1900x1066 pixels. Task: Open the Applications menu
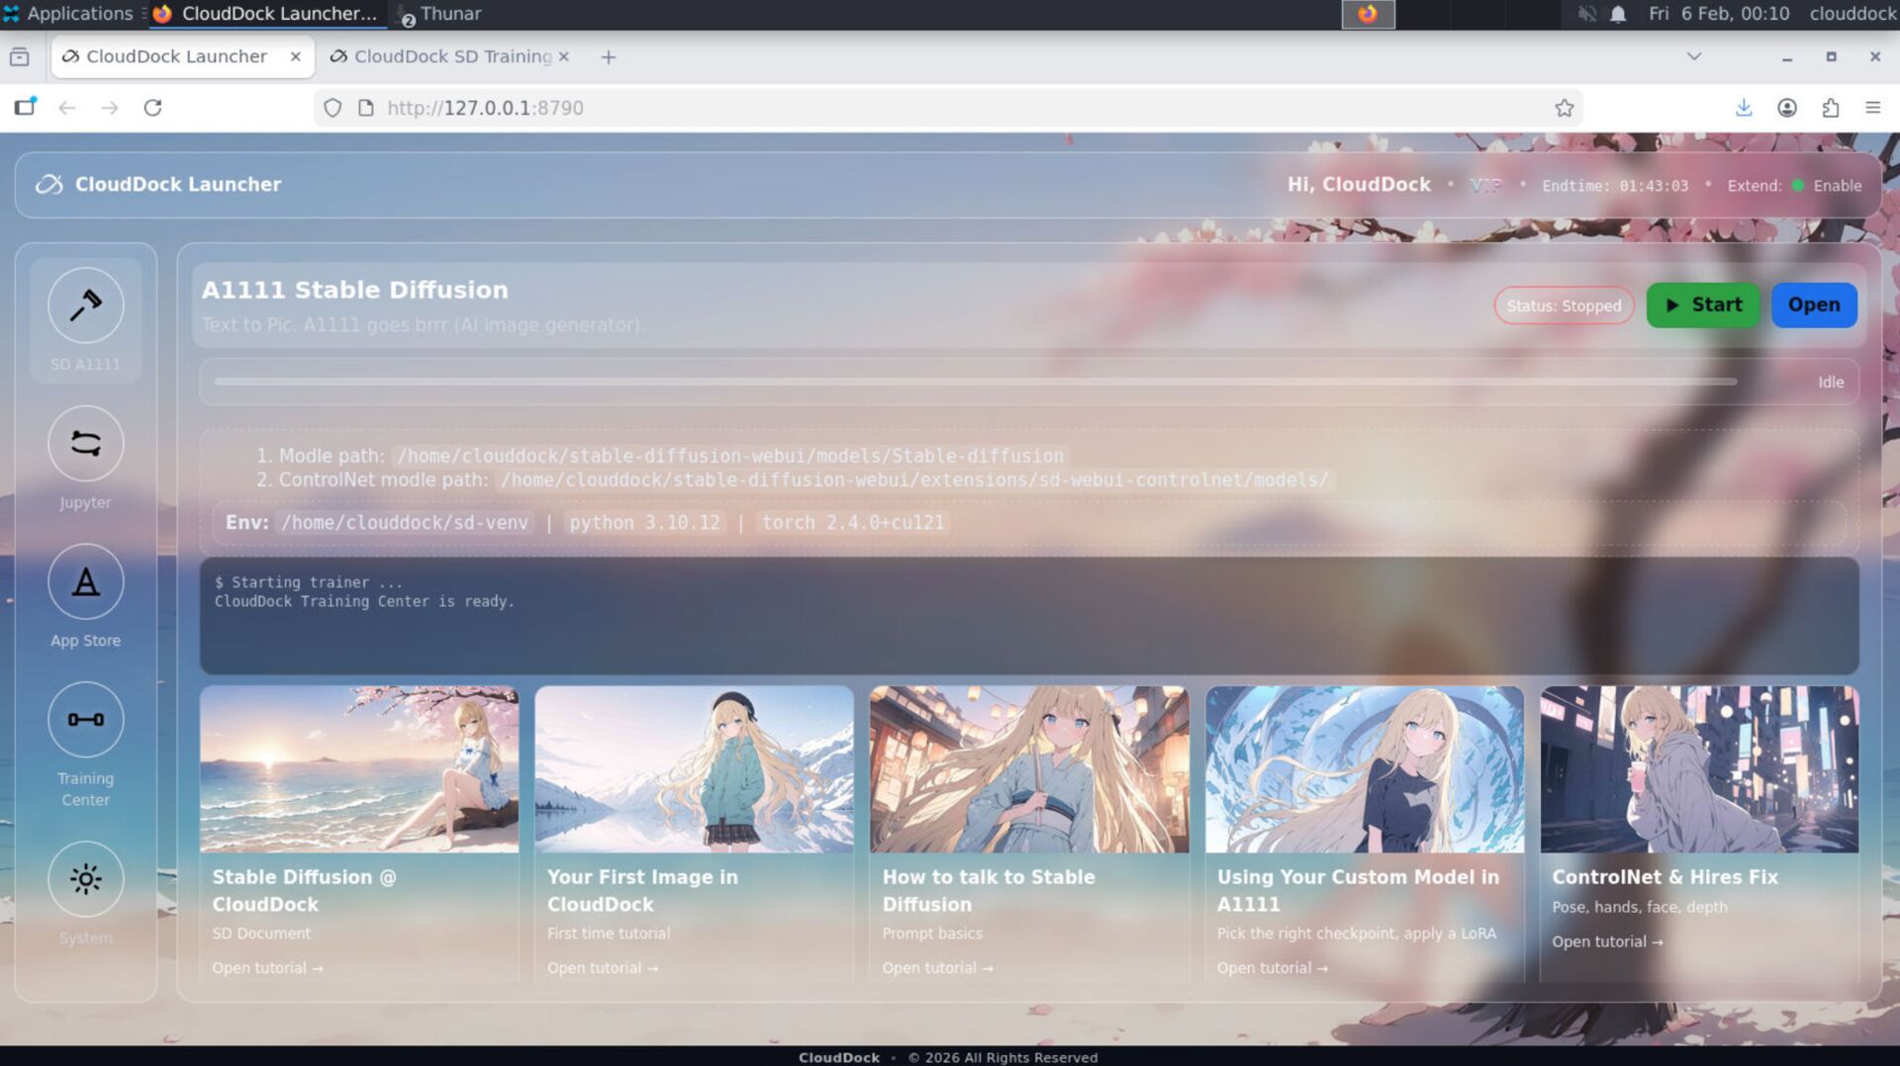pyautogui.click(x=71, y=14)
